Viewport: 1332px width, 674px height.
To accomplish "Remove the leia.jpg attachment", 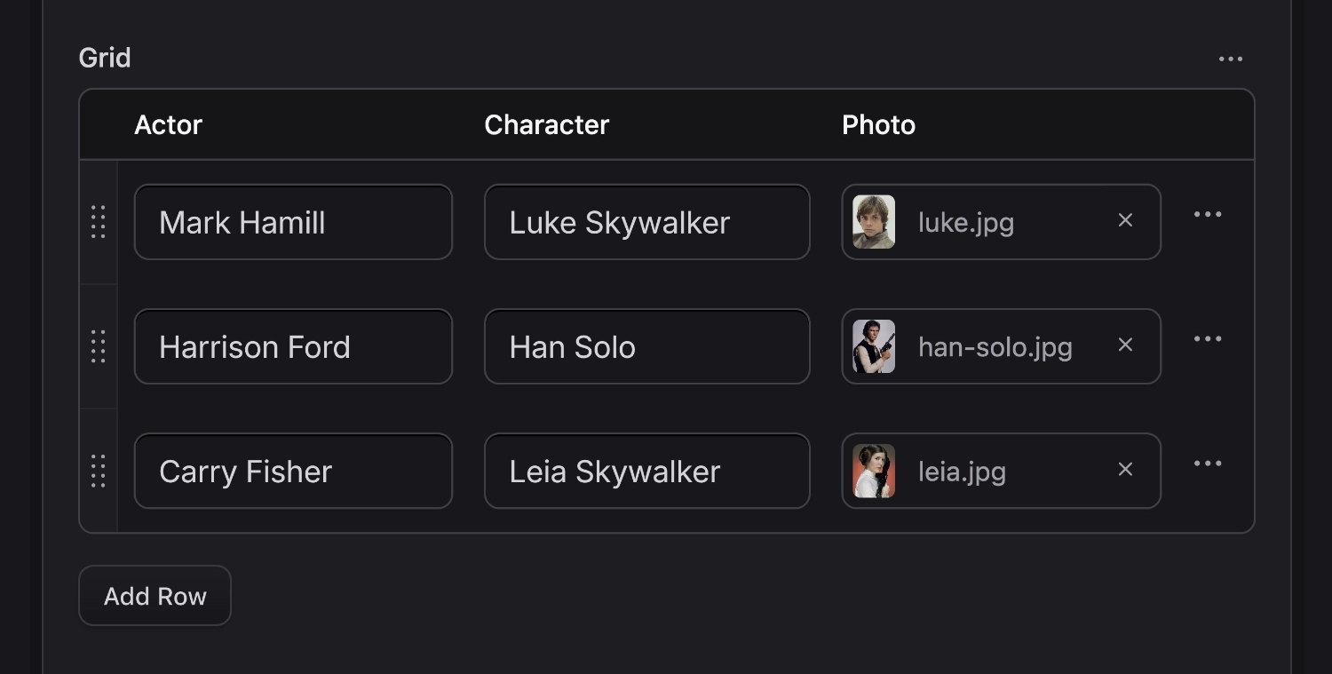I will coord(1125,470).
